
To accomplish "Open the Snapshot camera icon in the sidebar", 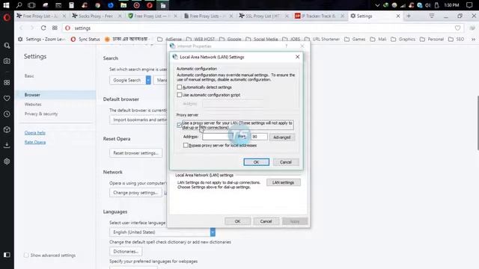I will [7, 61].
